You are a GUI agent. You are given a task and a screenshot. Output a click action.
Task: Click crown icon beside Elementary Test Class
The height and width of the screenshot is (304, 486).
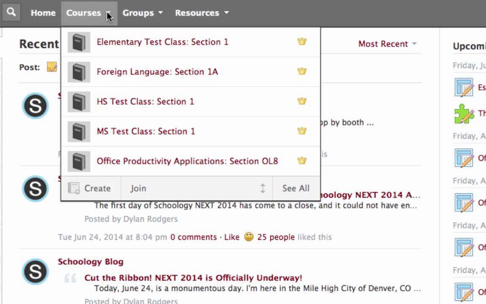302,41
